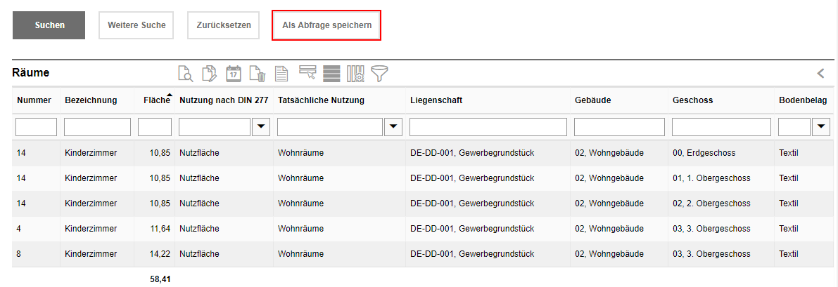Open the Nutzung nach DIN 277 filter dropdown
Viewport: 838px width, 287px height.
[261, 127]
